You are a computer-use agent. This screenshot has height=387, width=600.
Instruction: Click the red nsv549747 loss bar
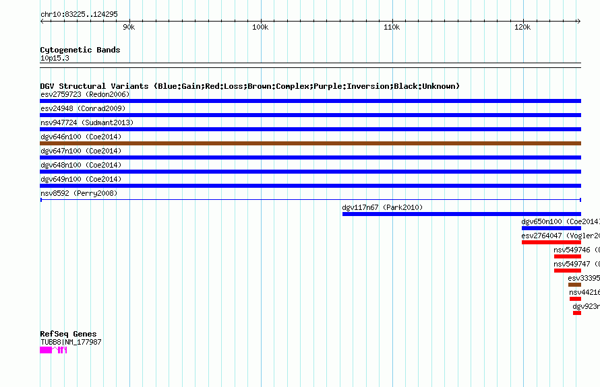(x=568, y=271)
